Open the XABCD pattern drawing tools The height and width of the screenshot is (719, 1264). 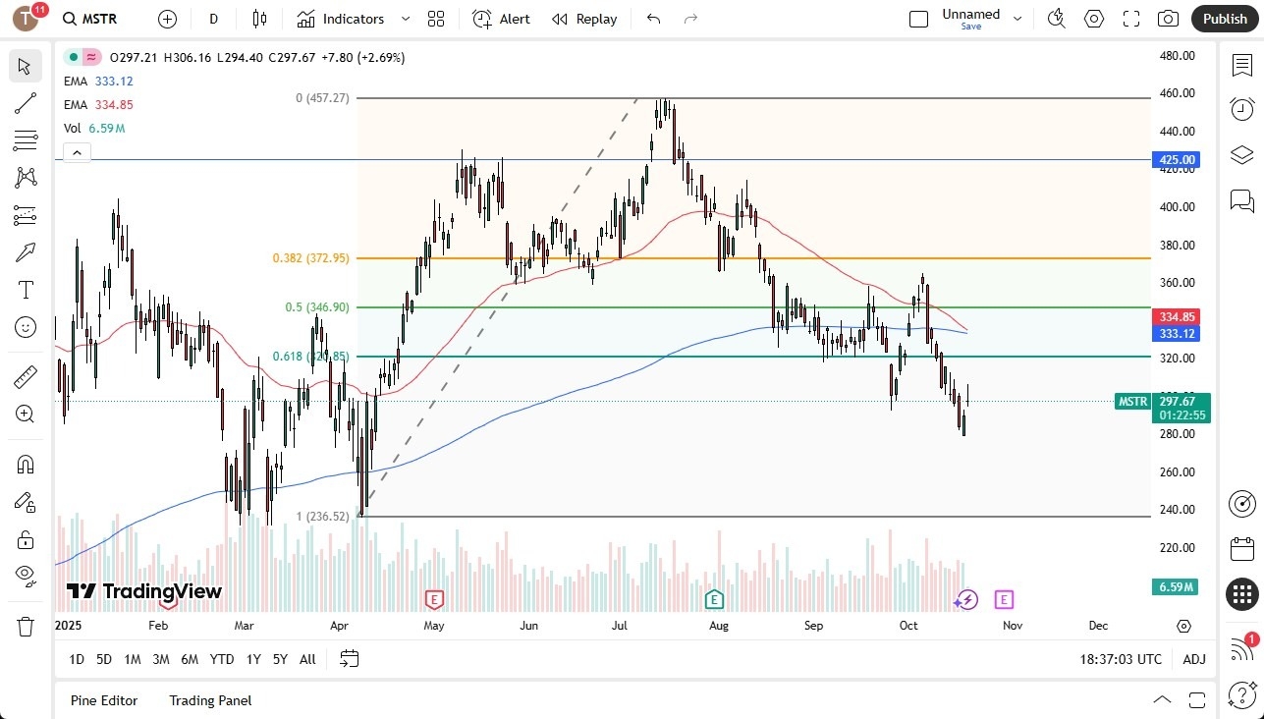25,178
